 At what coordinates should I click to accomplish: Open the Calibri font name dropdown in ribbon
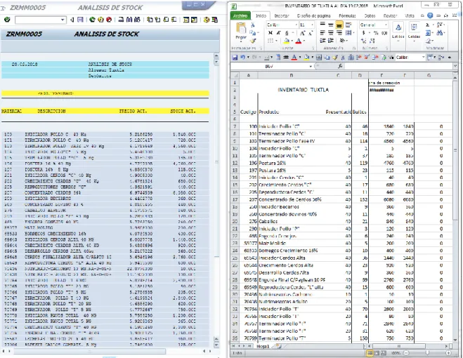(x=296, y=25)
